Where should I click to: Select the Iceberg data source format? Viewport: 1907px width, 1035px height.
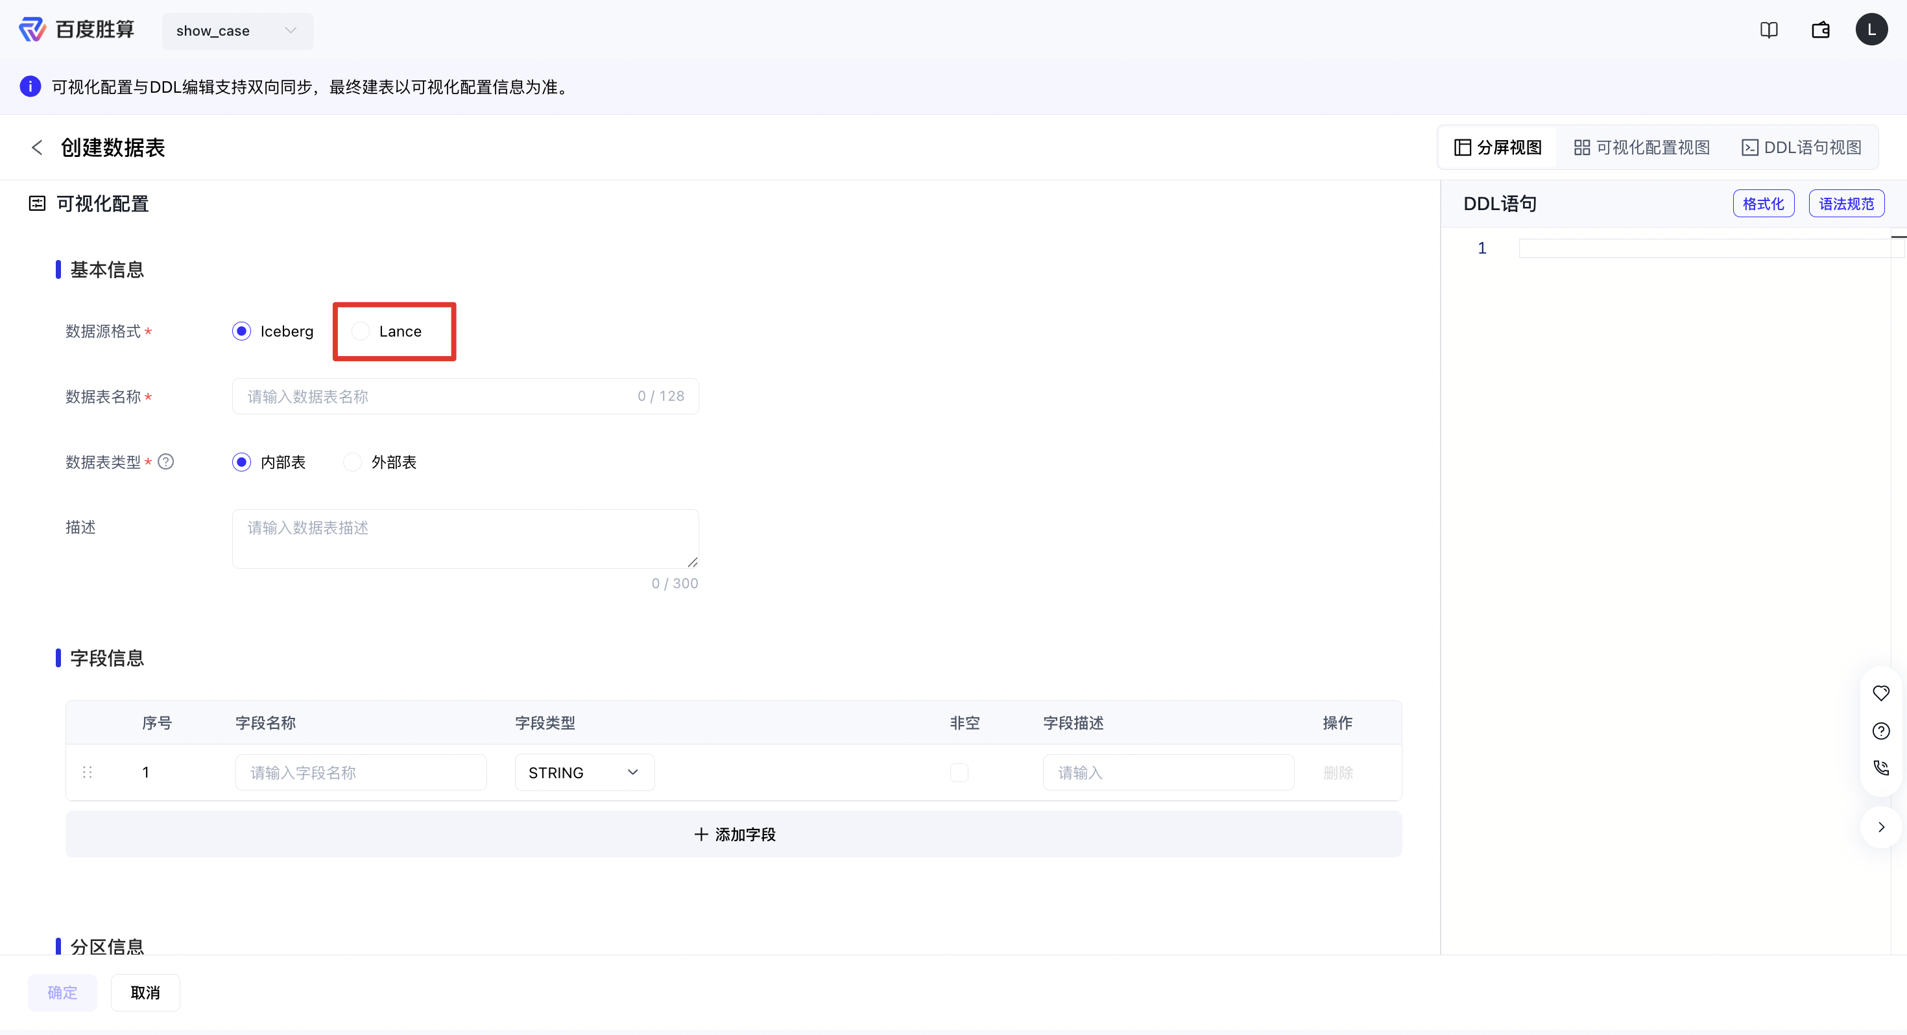click(x=272, y=331)
